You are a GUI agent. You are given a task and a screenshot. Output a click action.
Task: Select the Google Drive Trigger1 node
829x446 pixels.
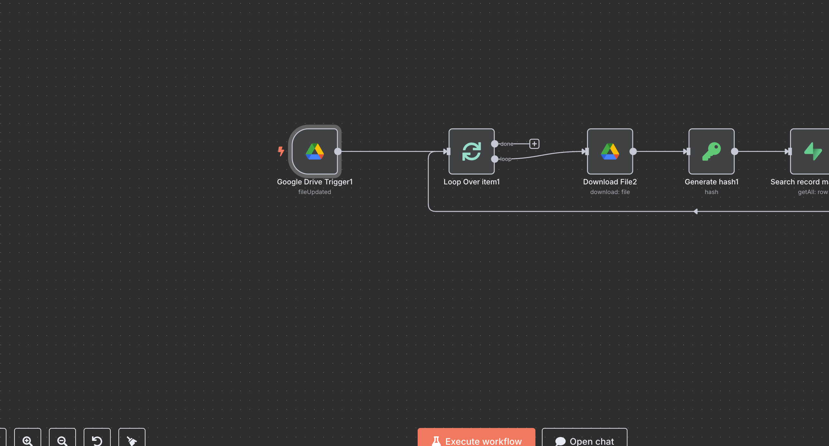tap(314, 151)
